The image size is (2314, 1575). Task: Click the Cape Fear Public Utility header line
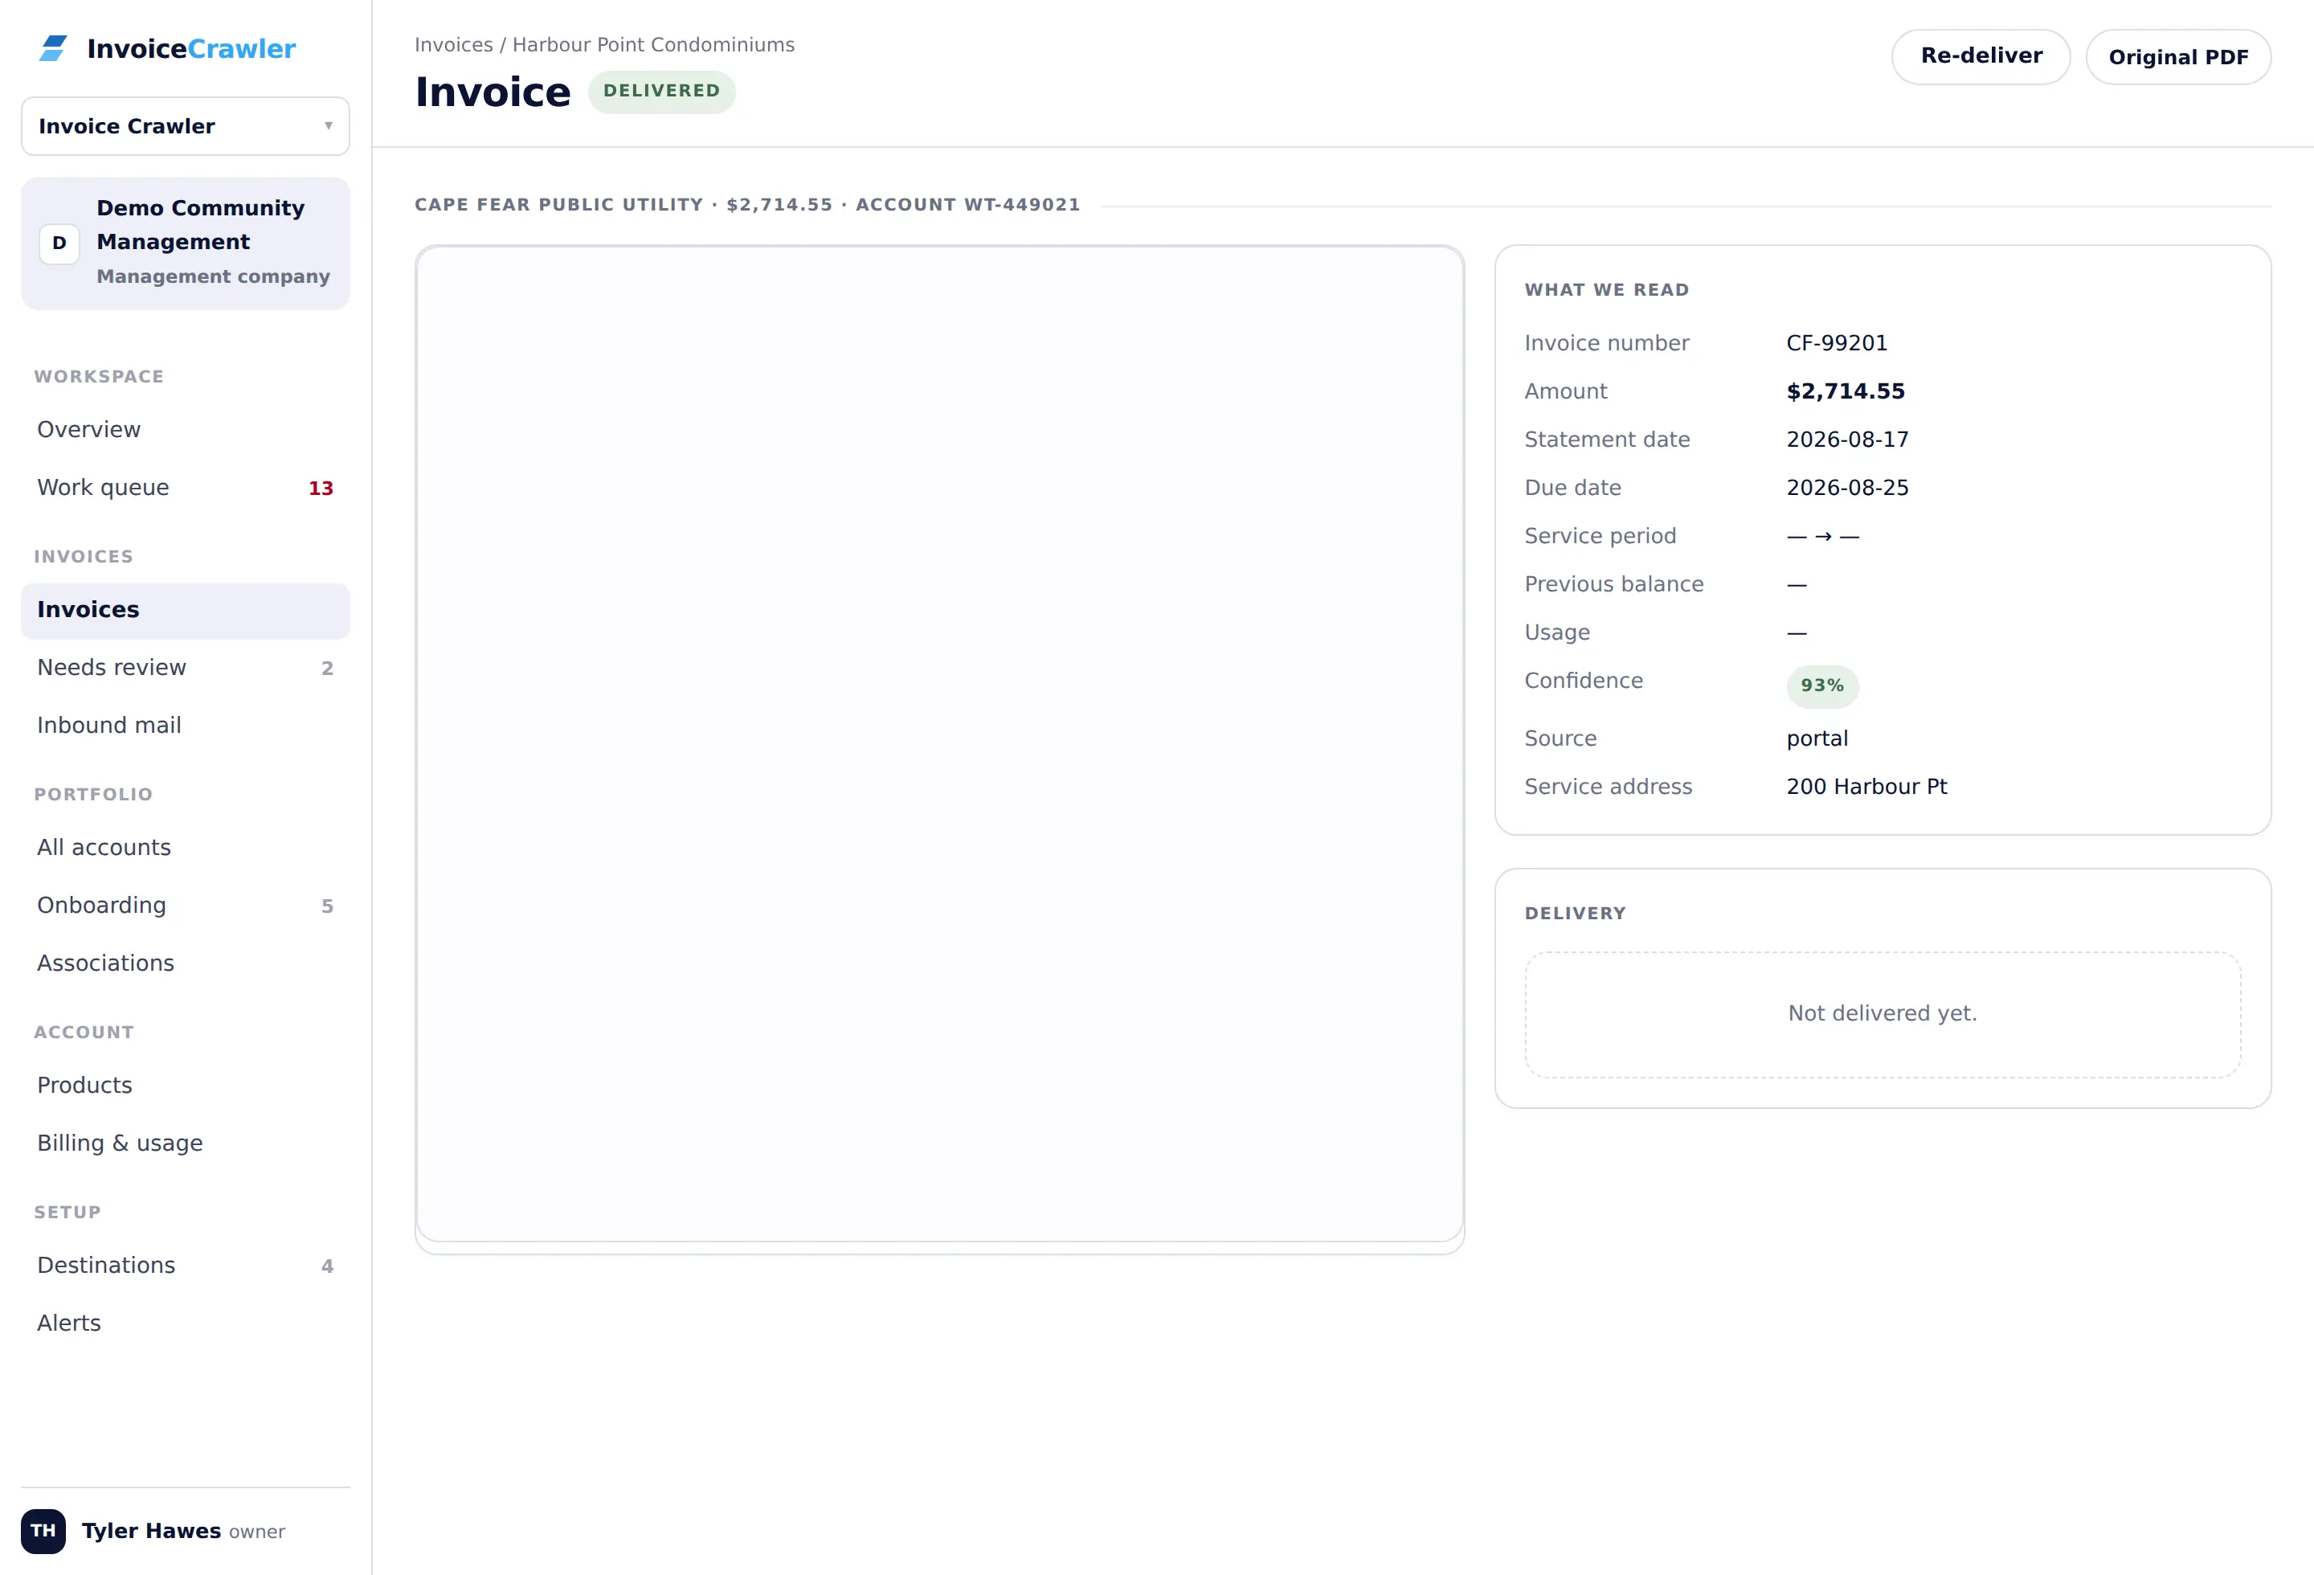746,205
